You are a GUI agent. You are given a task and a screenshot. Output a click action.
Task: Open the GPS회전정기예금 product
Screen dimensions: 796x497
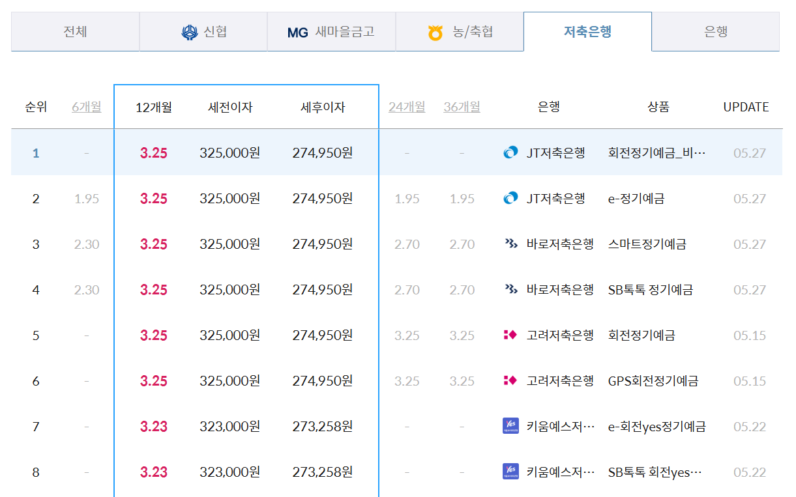point(653,380)
